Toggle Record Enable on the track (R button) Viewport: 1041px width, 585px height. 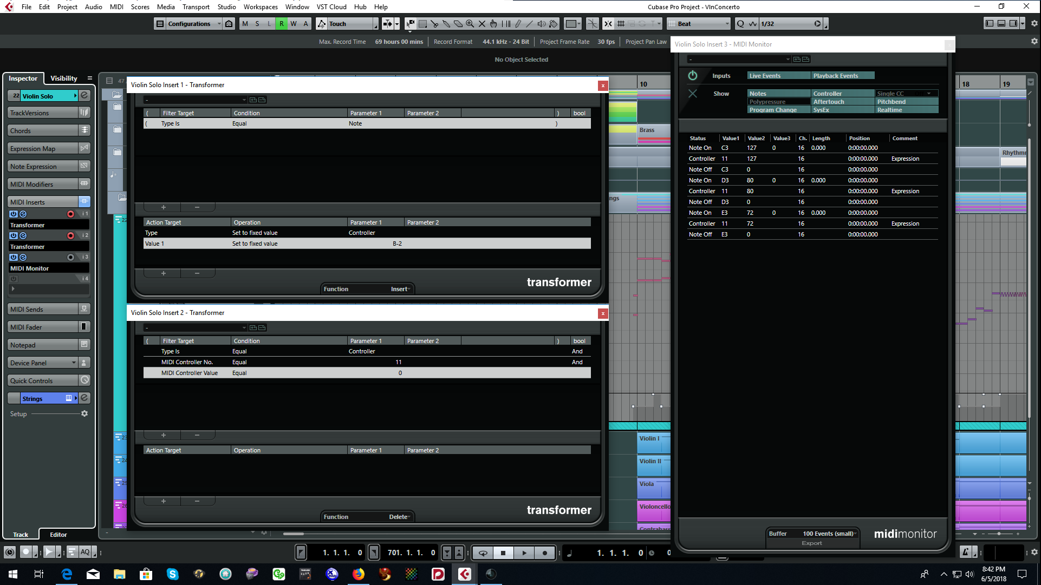pyautogui.click(x=281, y=23)
